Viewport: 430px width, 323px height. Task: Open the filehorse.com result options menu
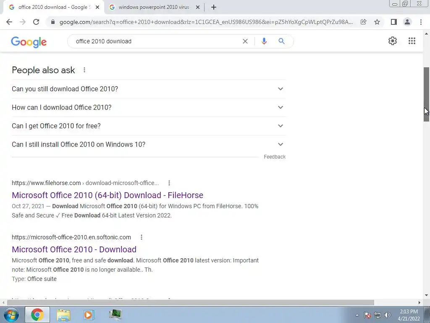click(x=169, y=183)
